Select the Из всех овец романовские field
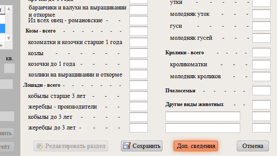This screenshot has width=277, height=156. pos(138,21)
